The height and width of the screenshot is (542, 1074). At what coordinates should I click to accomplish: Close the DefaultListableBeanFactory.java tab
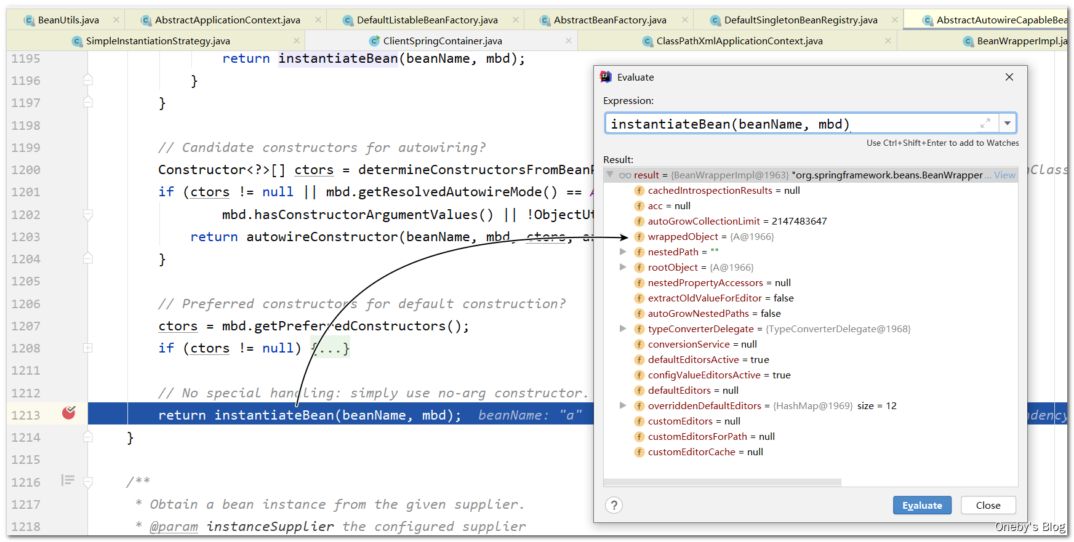coord(516,20)
